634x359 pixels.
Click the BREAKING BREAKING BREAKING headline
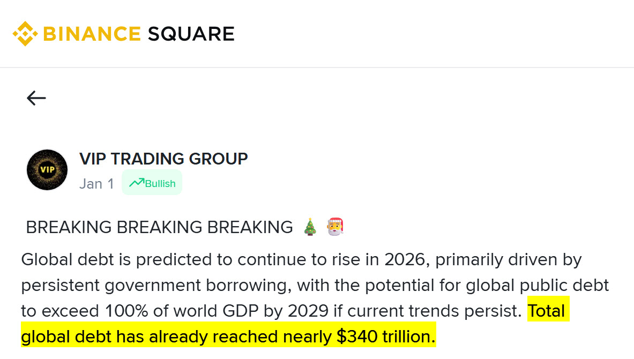[159, 227]
